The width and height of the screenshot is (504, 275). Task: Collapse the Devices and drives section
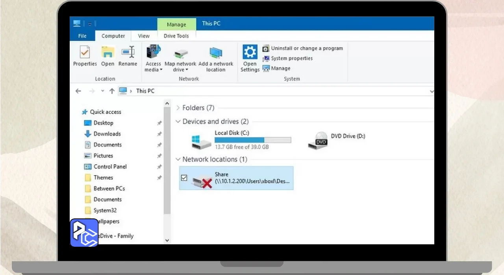(178, 122)
